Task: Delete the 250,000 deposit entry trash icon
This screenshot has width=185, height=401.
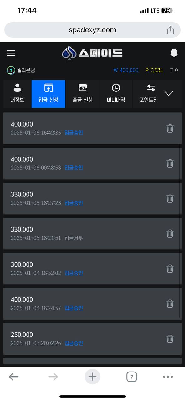Action: (170, 339)
